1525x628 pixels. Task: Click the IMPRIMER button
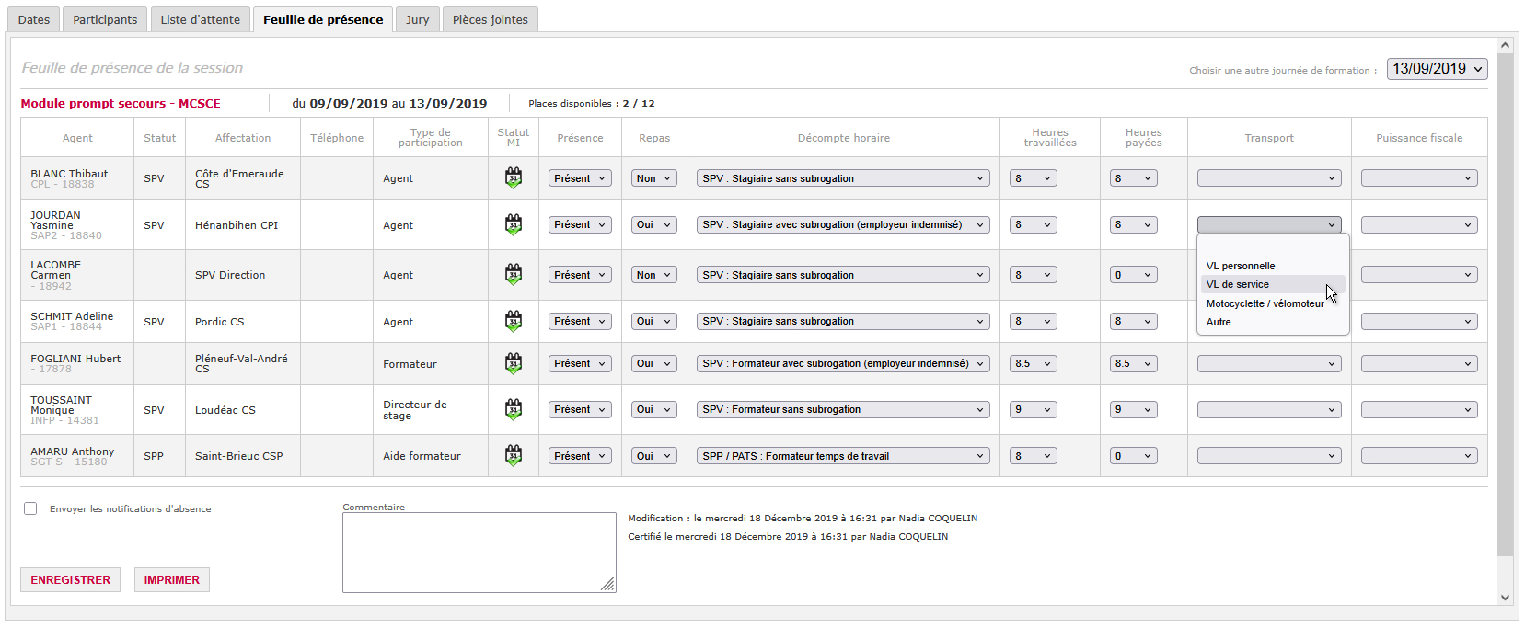(171, 579)
